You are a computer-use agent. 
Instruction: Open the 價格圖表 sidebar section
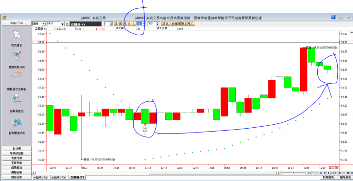(x=17, y=173)
